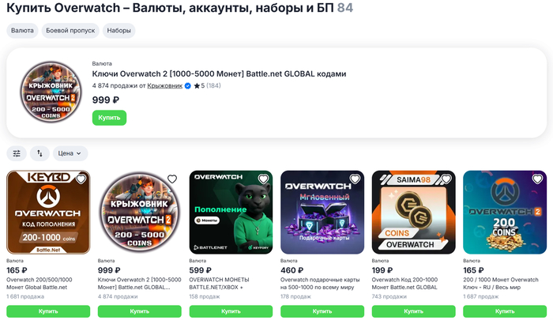Heart the SAIMA98 coins listing
The height and width of the screenshot is (320, 553).
[x=446, y=179]
